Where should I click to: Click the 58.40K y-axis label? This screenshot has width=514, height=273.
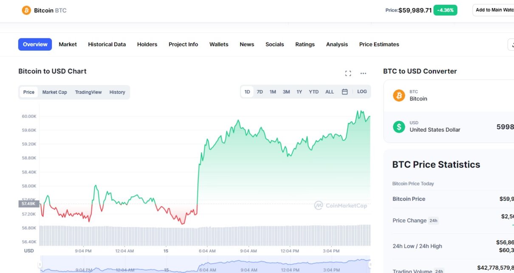click(x=29, y=172)
